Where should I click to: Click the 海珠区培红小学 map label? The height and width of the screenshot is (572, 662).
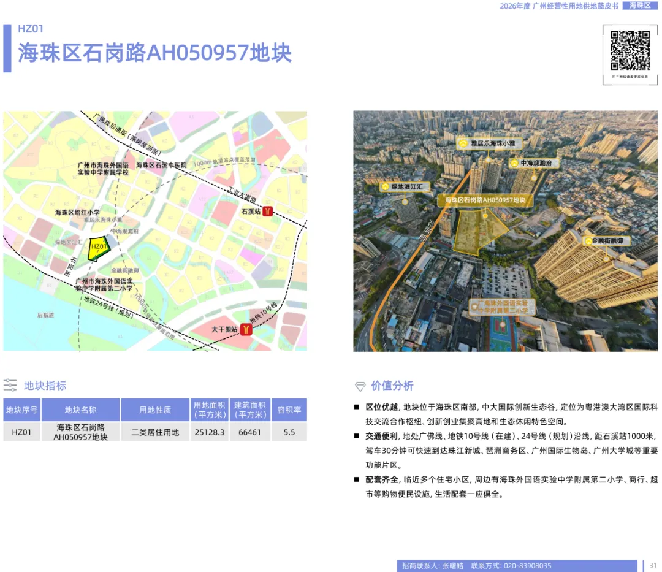(77, 212)
